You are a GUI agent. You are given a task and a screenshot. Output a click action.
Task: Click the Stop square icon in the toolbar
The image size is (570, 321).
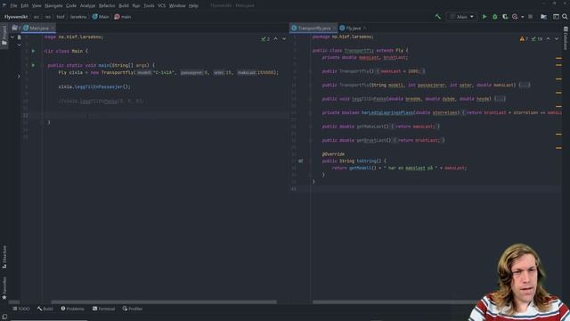point(531,17)
